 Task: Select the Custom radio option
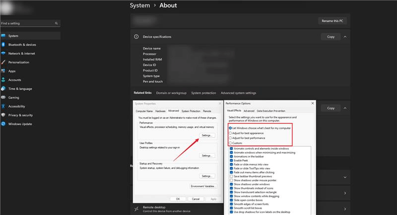pos(230,143)
